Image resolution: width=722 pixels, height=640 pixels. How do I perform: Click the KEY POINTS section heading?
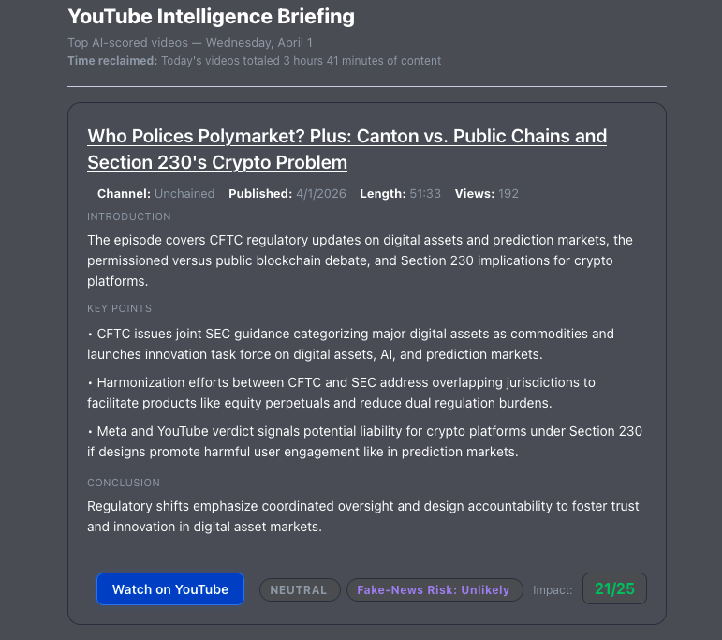pyautogui.click(x=120, y=308)
